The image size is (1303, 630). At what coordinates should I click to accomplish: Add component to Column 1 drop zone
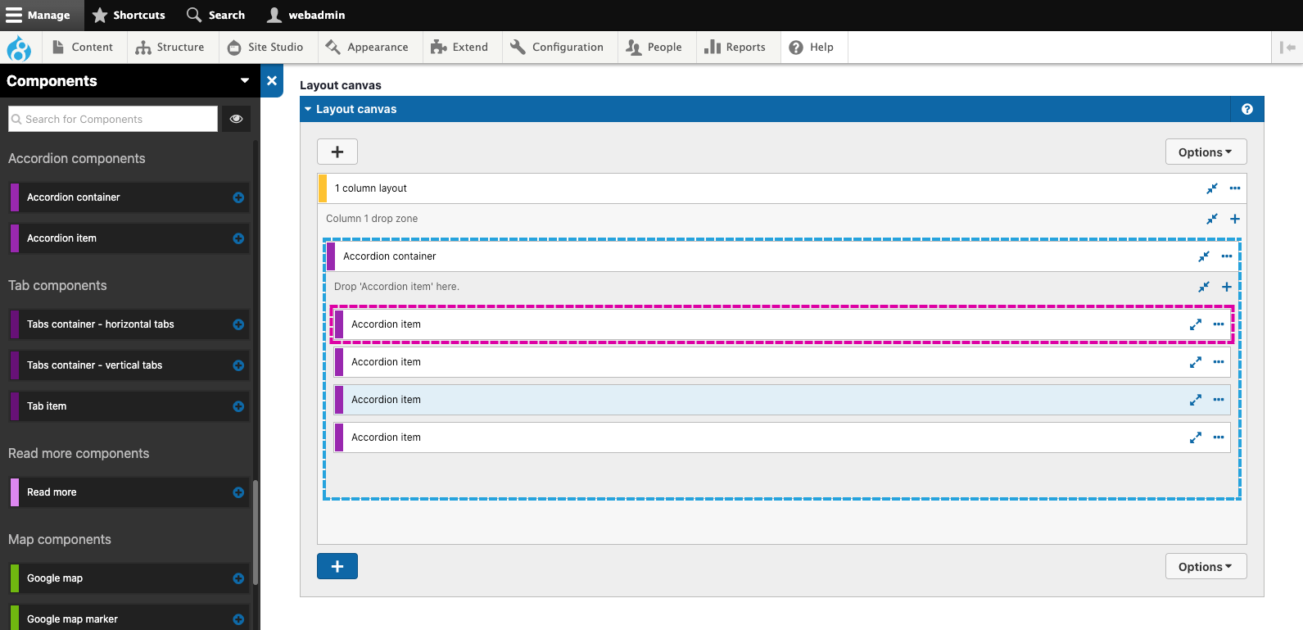tap(1235, 219)
